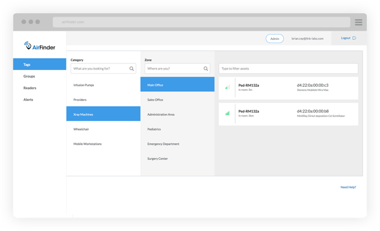Select the Pediatrics zone

click(178, 129)
